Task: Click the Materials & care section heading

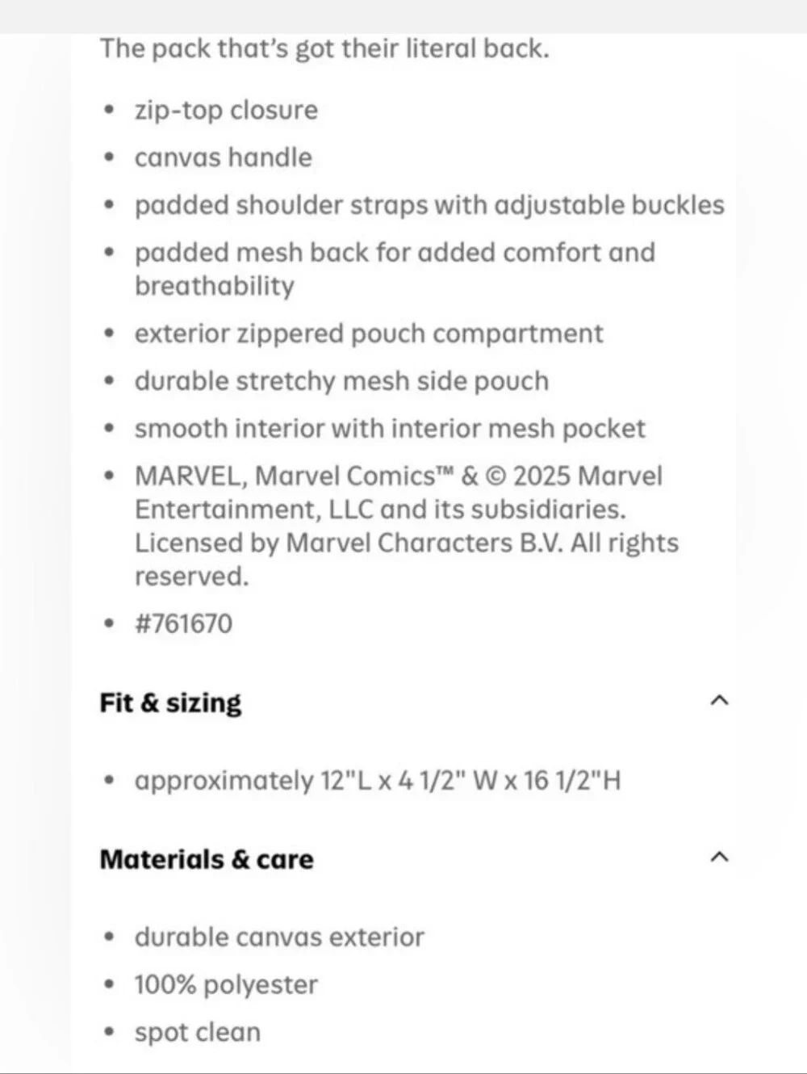Action: [x=207, y=859]
